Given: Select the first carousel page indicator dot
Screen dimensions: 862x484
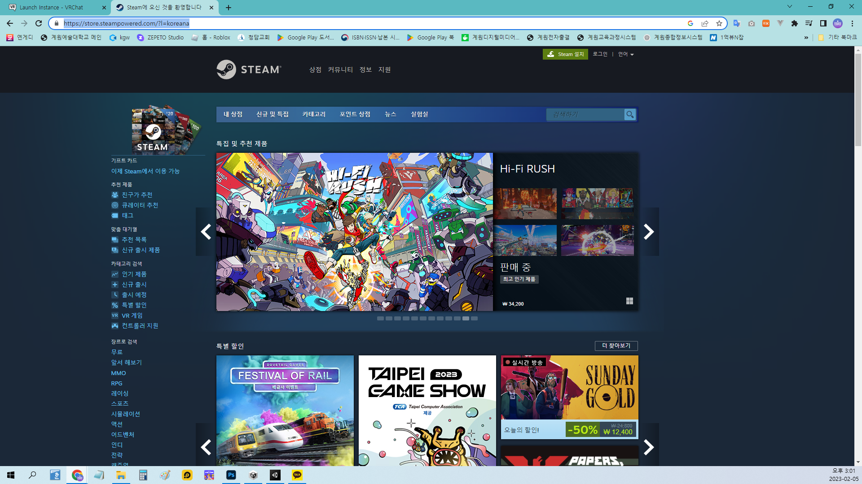Looking at the screenshot, I should [380, 319].
